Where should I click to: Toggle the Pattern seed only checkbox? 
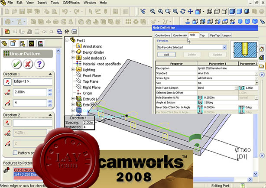(x=15, y=153)
